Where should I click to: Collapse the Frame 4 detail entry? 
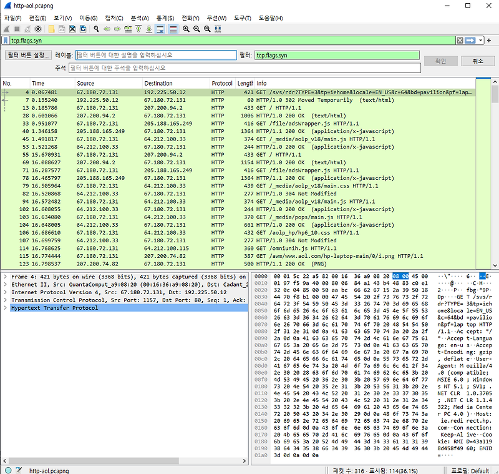(5, 277)
